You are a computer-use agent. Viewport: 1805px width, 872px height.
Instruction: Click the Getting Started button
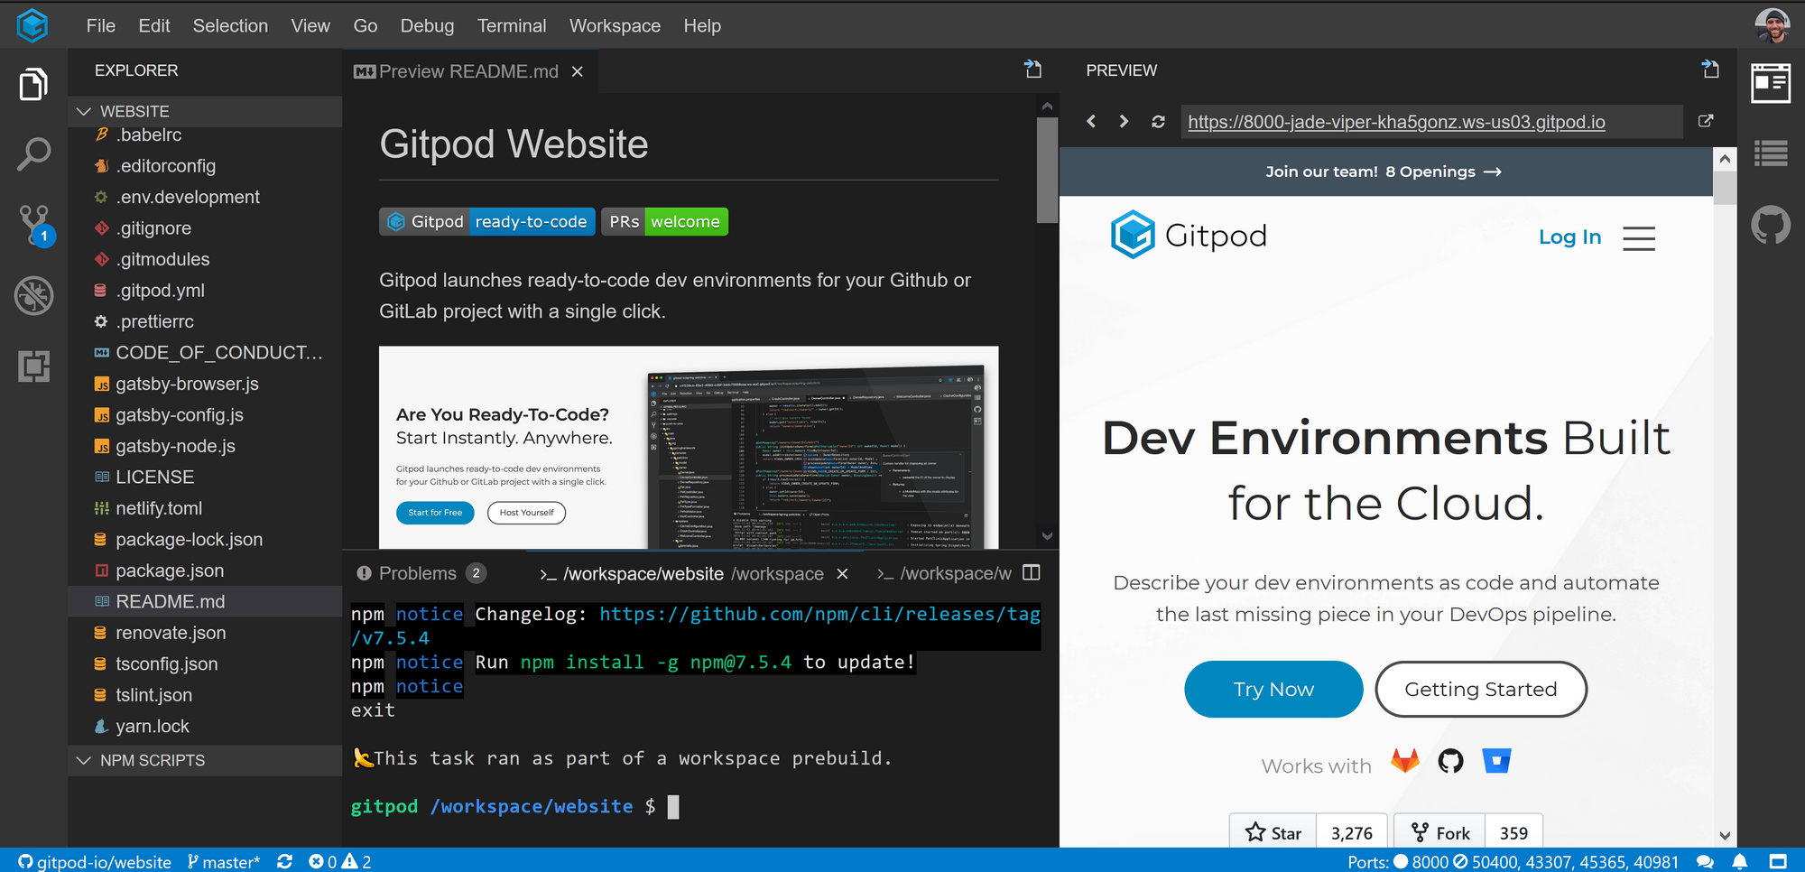[x=1481, y=689]
